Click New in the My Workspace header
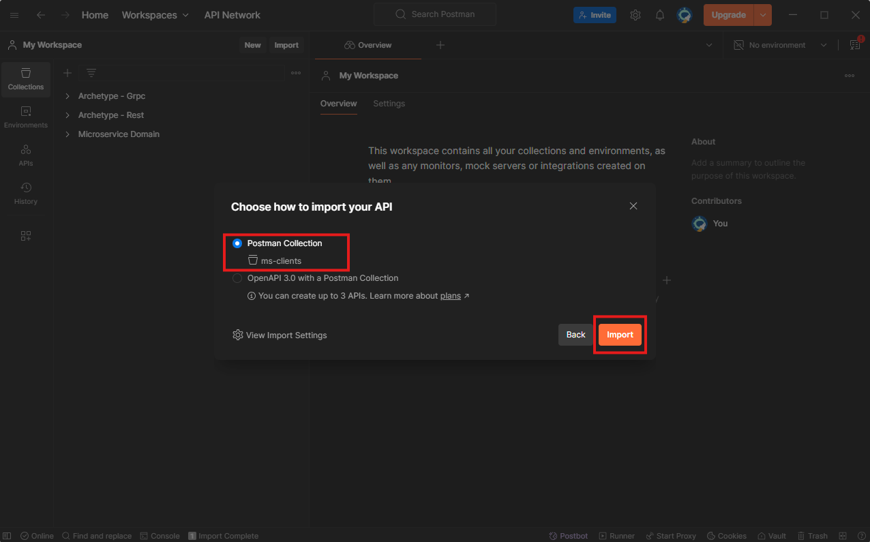Image resolution: width=870 pixels, height=542 pixels. pos(253,45)
